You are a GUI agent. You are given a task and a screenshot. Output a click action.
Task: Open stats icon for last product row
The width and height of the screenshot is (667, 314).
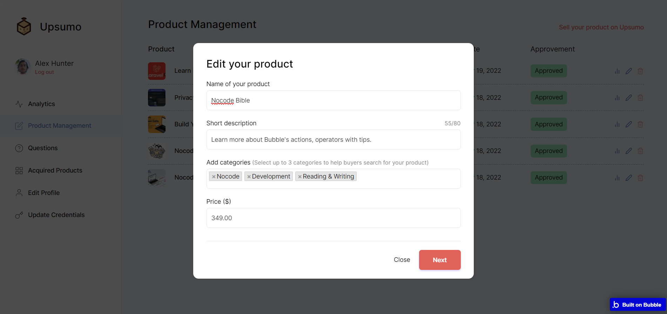pyautogui.click(x=617, y=178)
